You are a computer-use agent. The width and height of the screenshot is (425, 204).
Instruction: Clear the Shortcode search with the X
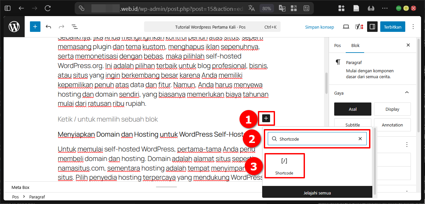pos(360,139)
